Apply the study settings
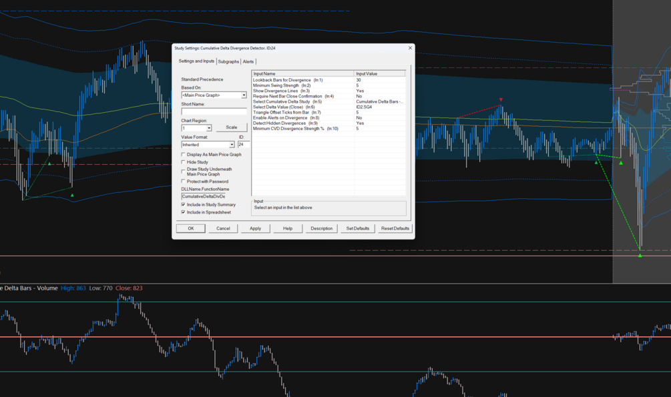 (x=256, y=228)
